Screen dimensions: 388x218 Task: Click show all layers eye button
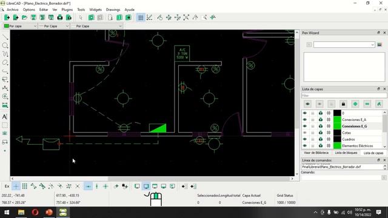307,104
